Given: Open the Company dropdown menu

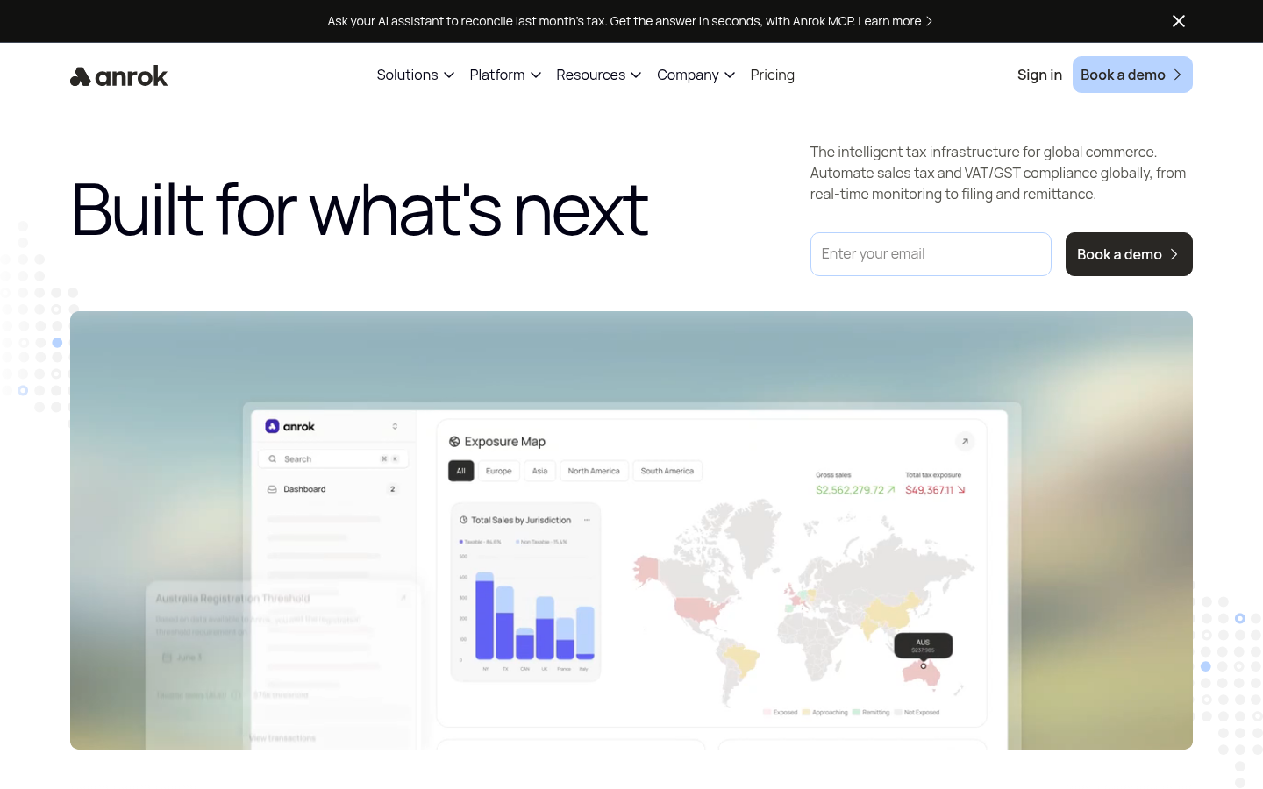Looking at the screenshot, I should click(696, 75).
